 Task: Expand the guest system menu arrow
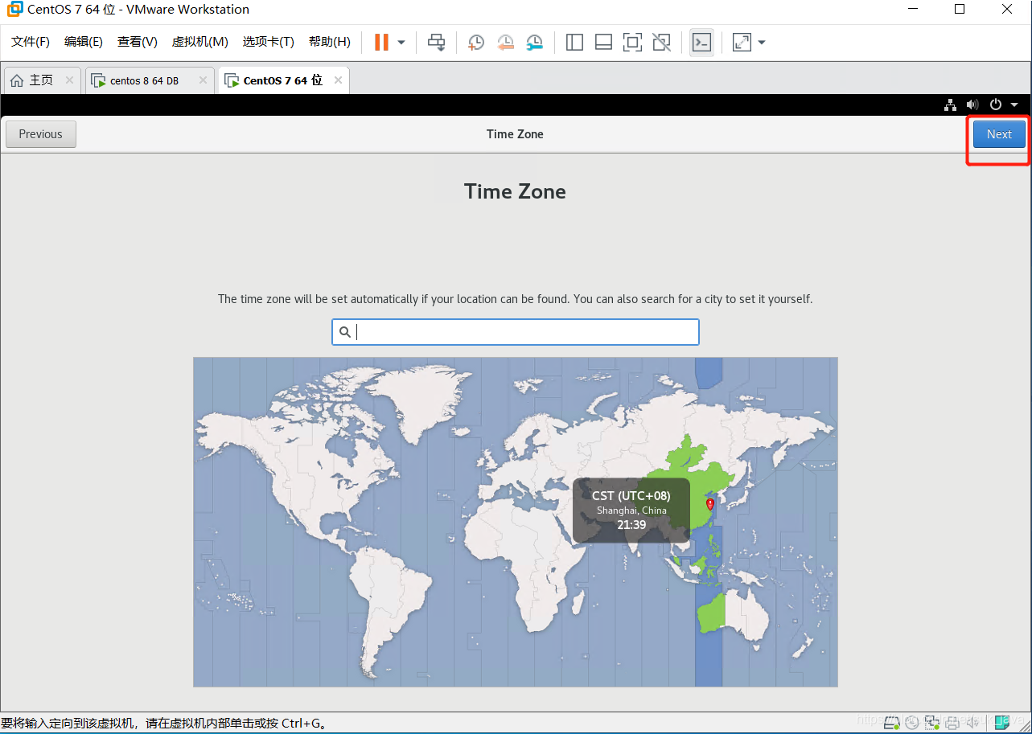click(1014, 105)
